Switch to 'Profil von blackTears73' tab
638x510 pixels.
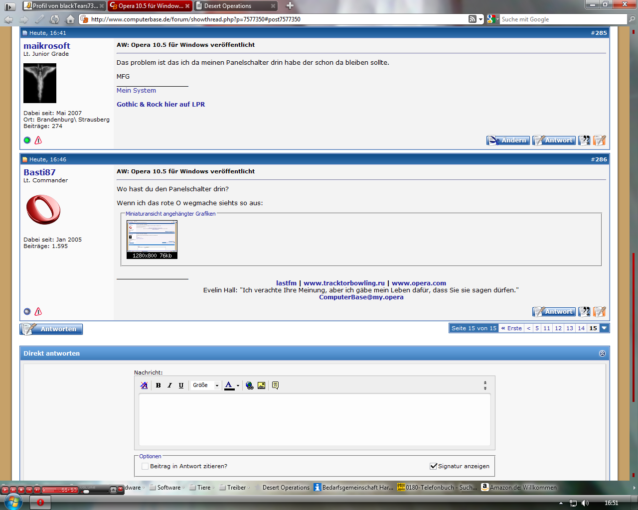pos(64,6)
